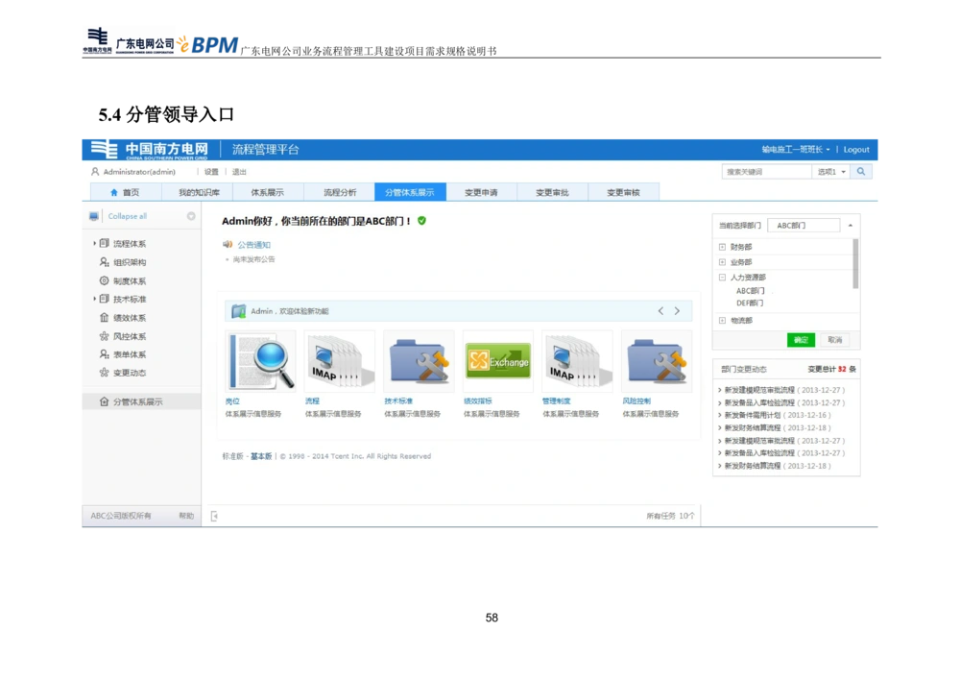Click the search magnifier beside the keyword field
Image resolution: width=960 pixels, height=679 pixels.
coord(861,170)
